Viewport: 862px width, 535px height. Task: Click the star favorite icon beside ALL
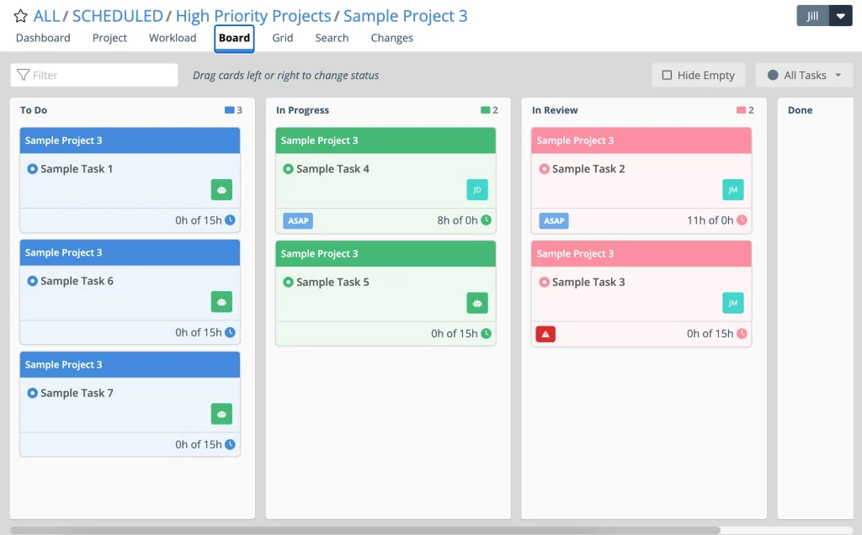click(20, 17)
